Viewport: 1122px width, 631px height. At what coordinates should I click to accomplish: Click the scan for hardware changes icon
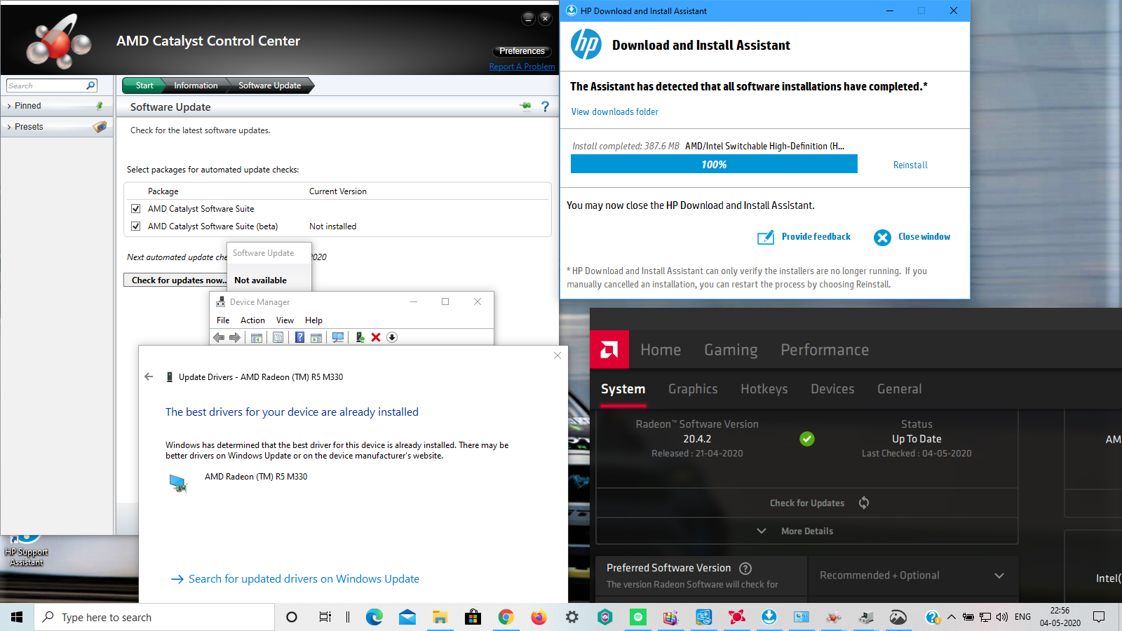coord(338,338)
